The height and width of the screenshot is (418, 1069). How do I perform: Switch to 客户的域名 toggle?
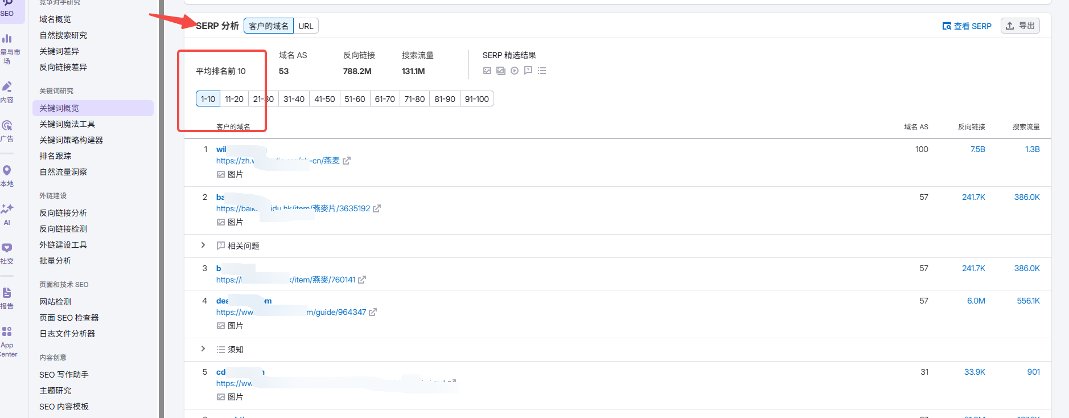(269, 26)
